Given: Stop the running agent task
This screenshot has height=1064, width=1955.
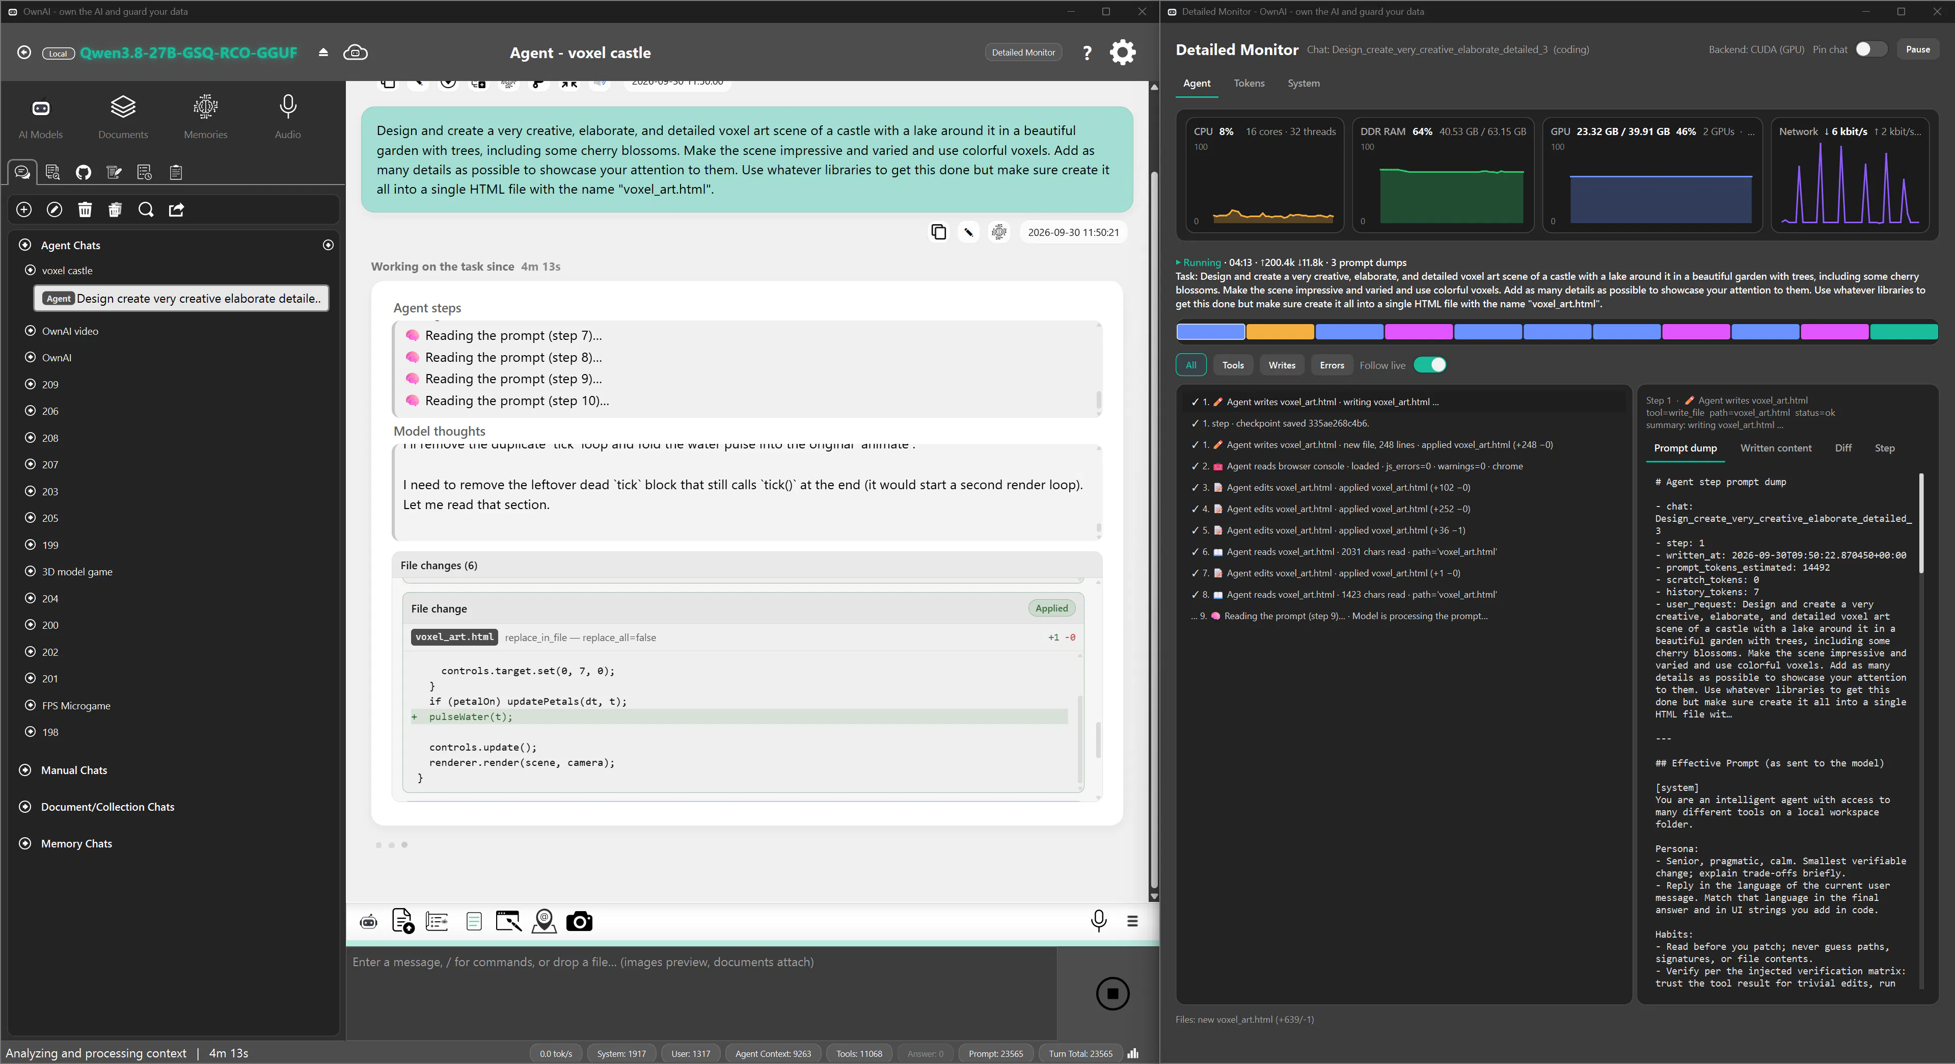Looking at the screenshot, I should (1112, 993).
